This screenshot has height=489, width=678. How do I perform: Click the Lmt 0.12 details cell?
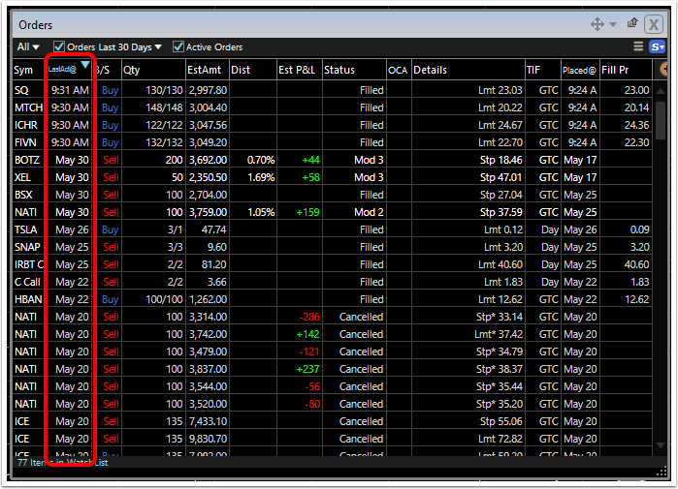pyautogui.click(x=503, y=229)
